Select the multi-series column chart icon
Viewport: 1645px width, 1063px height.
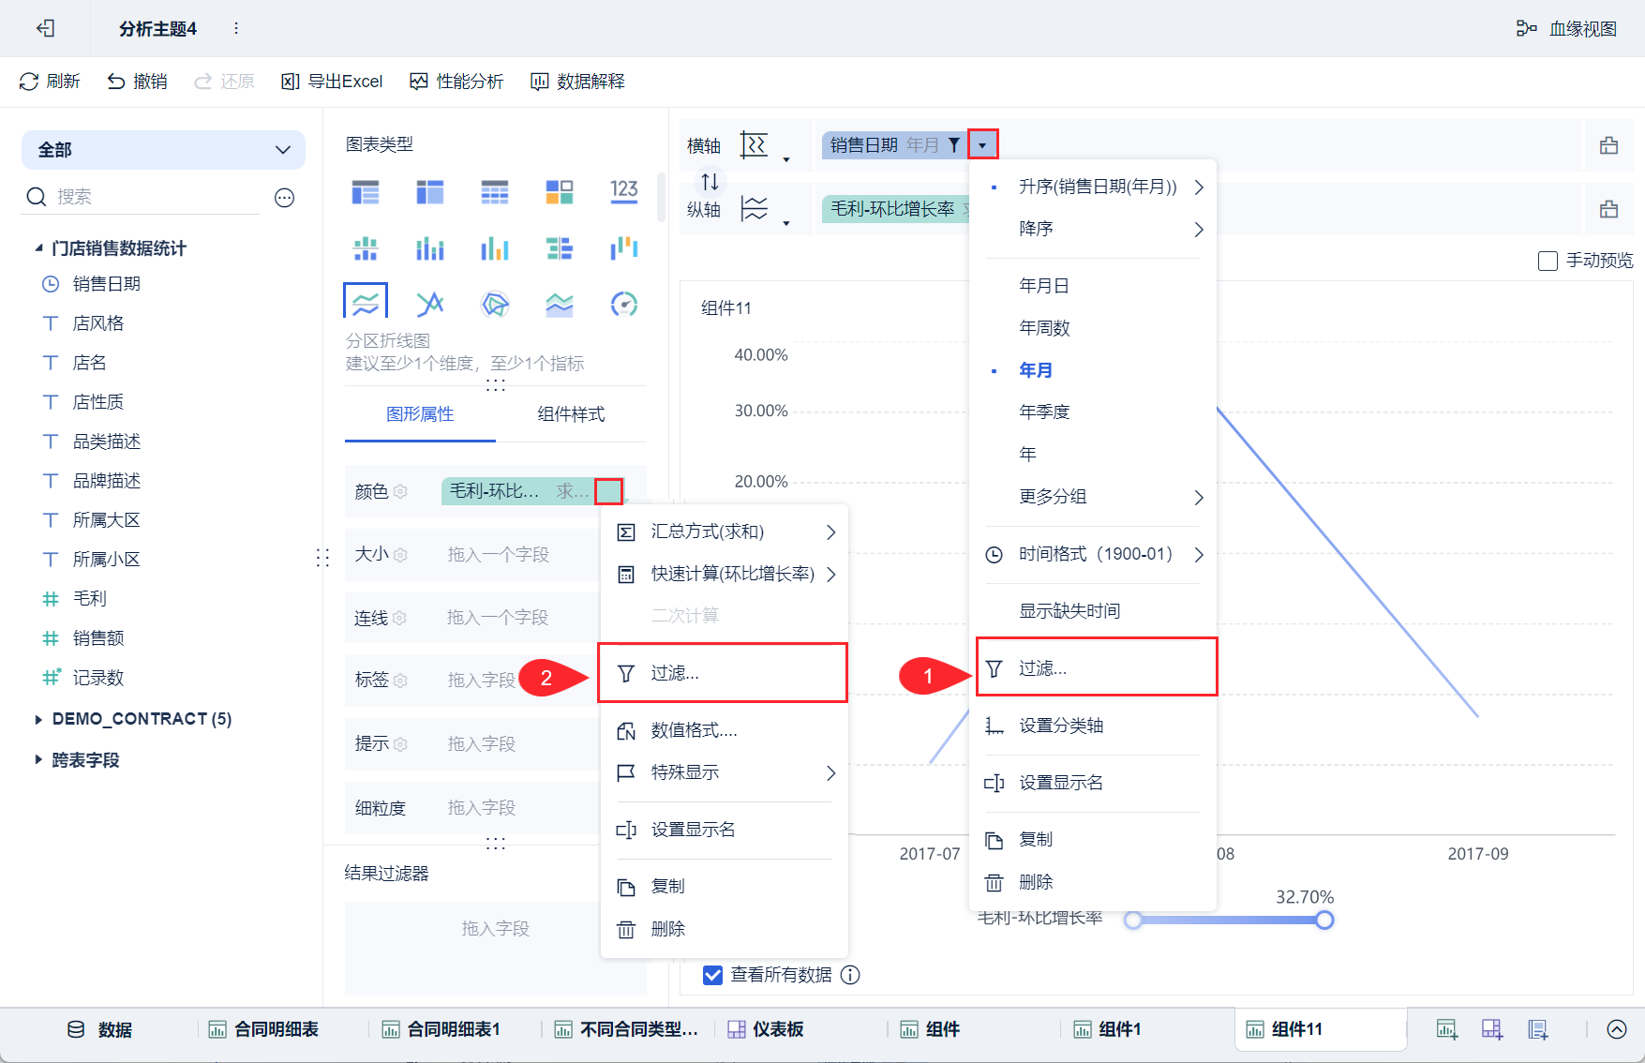click(x=495, y=248)
